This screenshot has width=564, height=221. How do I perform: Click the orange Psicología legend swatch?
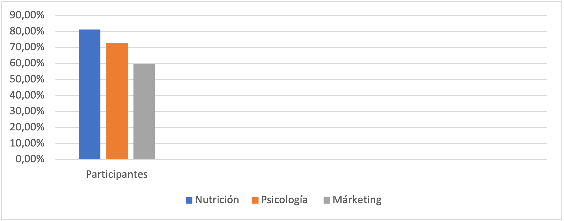(255, 200)
